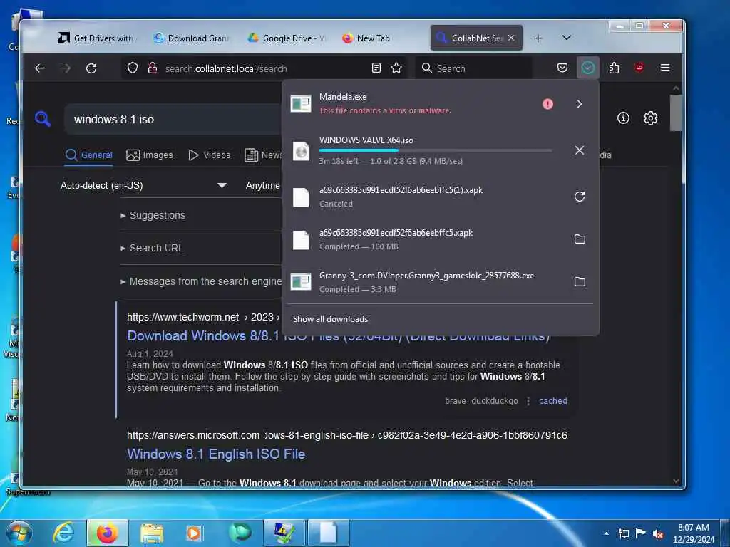Open the search page info icon
This screenshot has width=730, height=547.
[x=623, y=118]
